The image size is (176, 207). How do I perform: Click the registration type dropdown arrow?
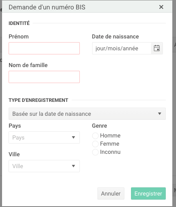click(x=160, y=114)
